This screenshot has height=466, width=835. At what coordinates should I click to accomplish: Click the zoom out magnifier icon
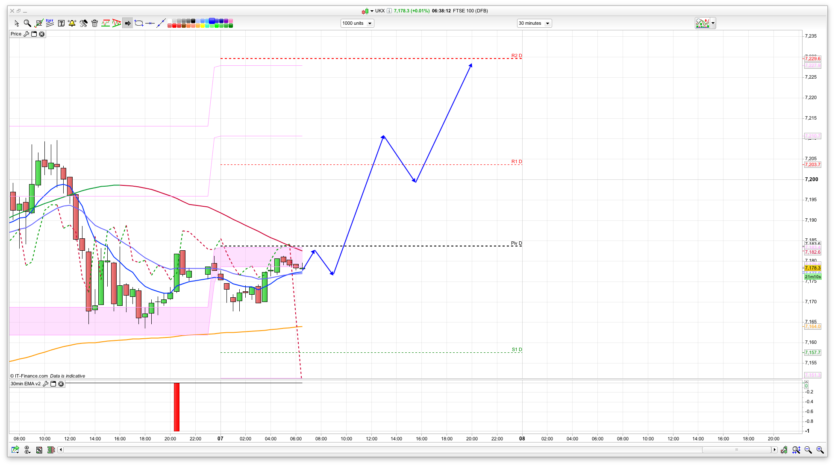click(x=808, y=450)
